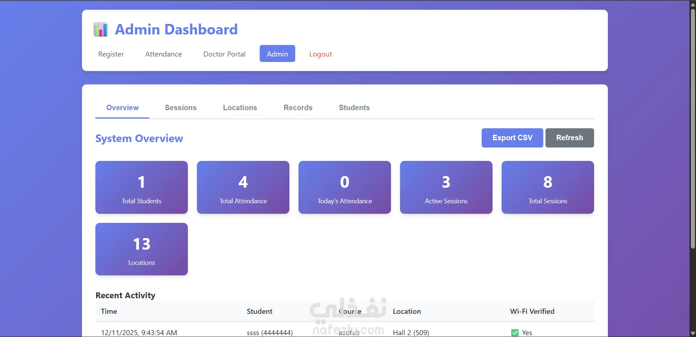Go to the Attendance page
The height and width of the screenshot is (337, 696).
click(164, 54)
